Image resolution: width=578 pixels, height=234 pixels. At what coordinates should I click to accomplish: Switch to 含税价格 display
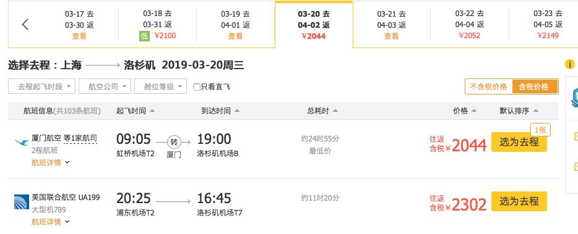point(533,87)
